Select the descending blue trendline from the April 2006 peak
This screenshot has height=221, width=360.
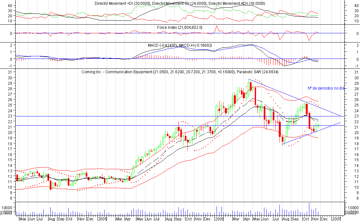pos(294,98)
